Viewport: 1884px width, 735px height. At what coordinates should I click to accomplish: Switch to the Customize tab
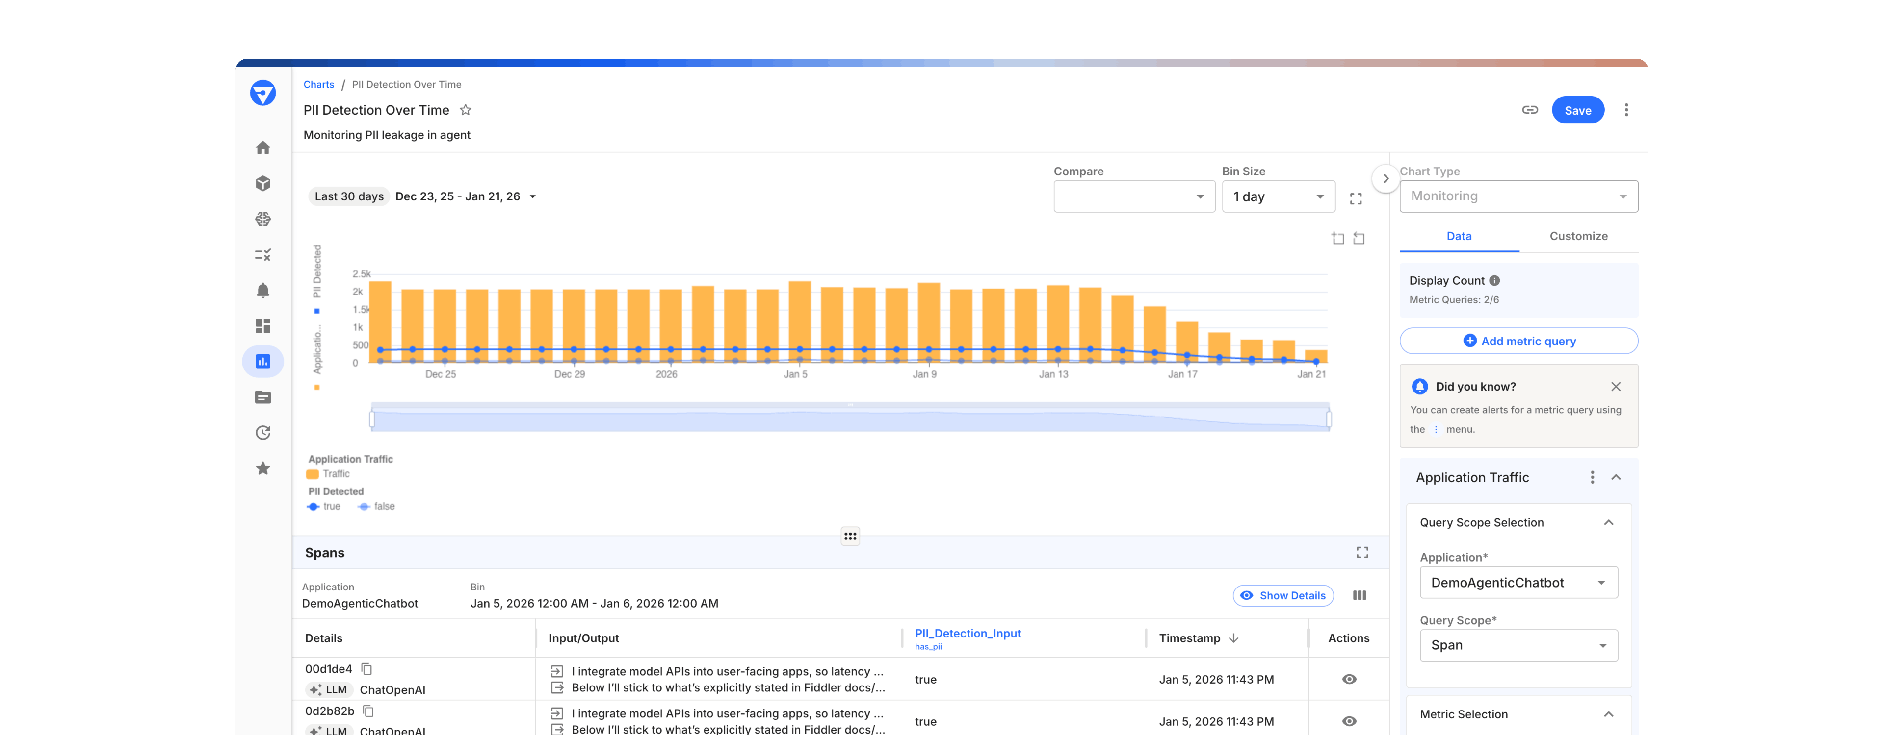click(1578, 236)
